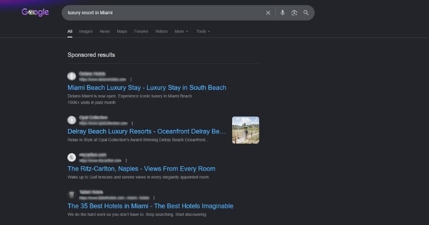Open three-dot menu for 35 Best Hotels ad
The image size is (429, 225).
(154, 198)
